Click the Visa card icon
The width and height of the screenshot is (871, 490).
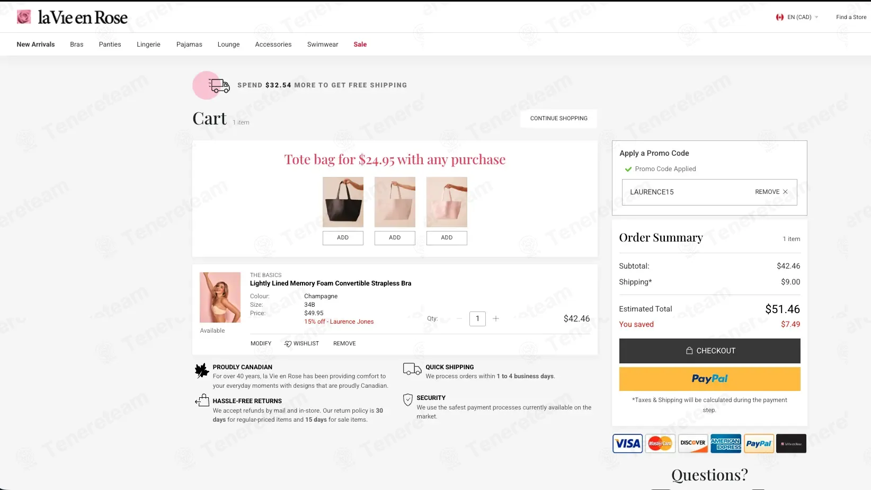627,443
